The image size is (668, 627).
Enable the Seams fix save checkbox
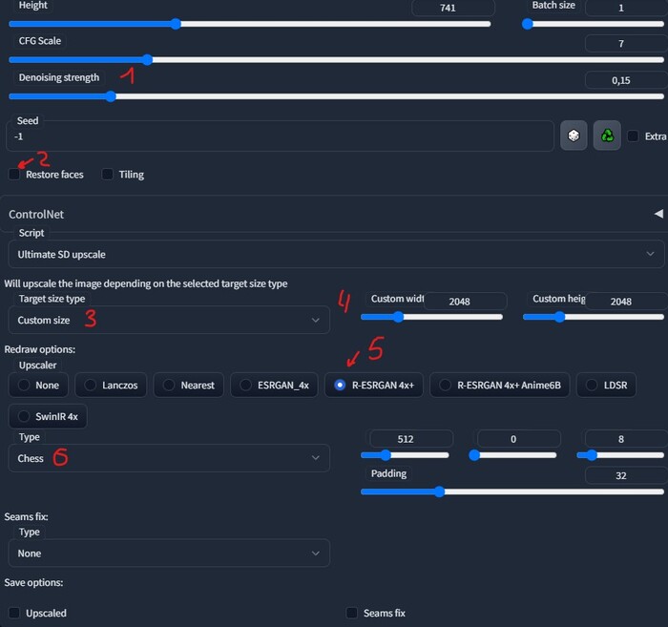(x=351, y=613)
